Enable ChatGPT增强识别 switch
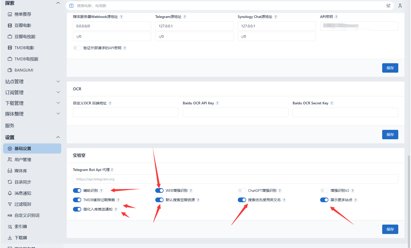Screen dimensions: 411x248 [x=242, y=190]
